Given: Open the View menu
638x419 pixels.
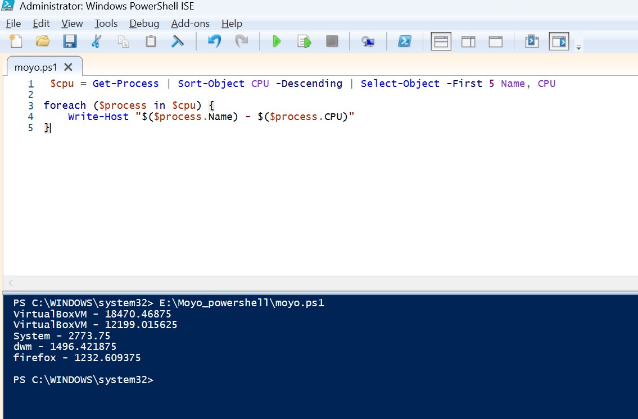Looking at the screenshot, I should [x=72, y=24].
